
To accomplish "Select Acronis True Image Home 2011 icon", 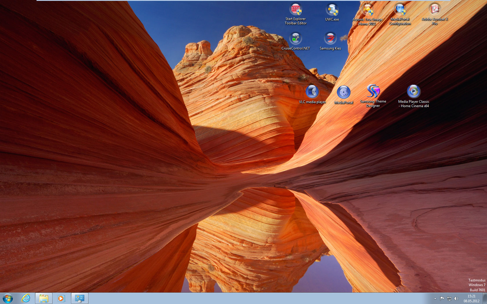I will 368,14.
